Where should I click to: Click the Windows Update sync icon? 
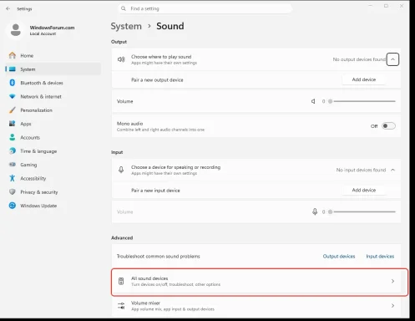click(13, 206)
